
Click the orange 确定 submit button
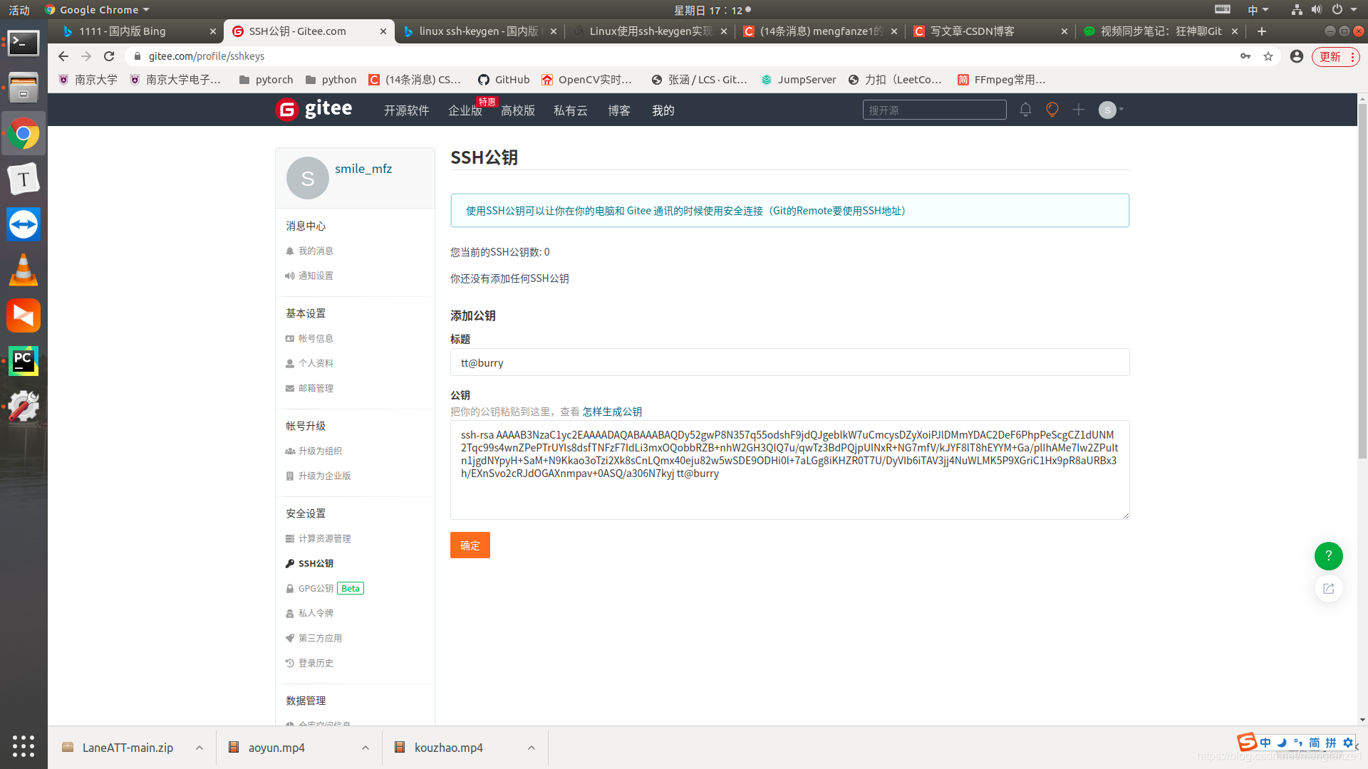tap(470, 545)
